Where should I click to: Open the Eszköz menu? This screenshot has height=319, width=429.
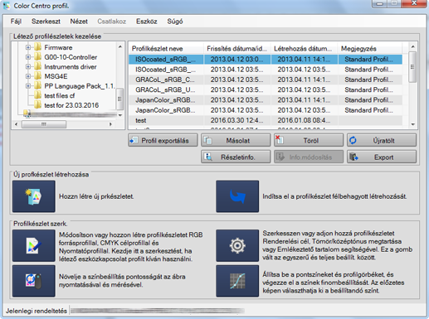pyautogui.click(x=147, y=22)
